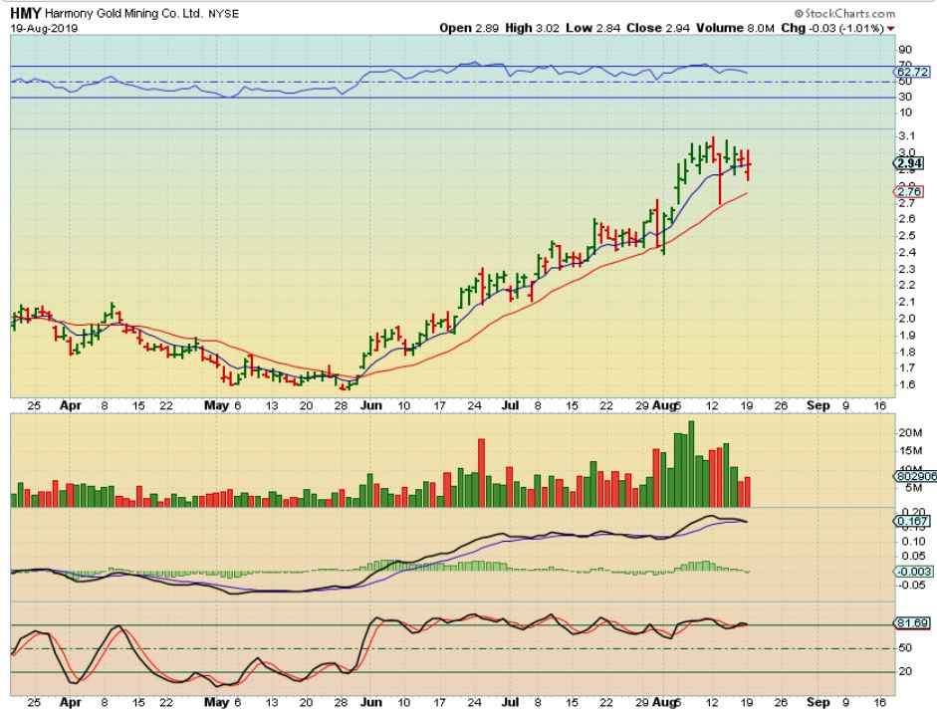Image resolution: width=937 pixels, height=716 pixels.
Task: Click the MACD 0.167 value tag
Action: pyautogui.click(x=912, y=521)
